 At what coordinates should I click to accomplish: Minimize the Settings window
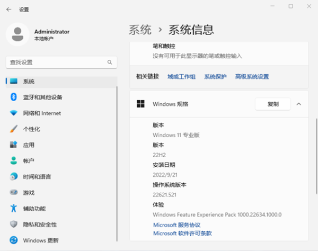pos(272,6)
